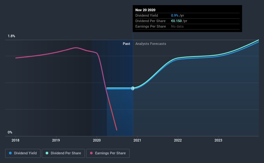Image resolution: width=264 pixels, height=163 pixels.
Task: Click the Analysts Forecasts label
Action: [151, 44]
